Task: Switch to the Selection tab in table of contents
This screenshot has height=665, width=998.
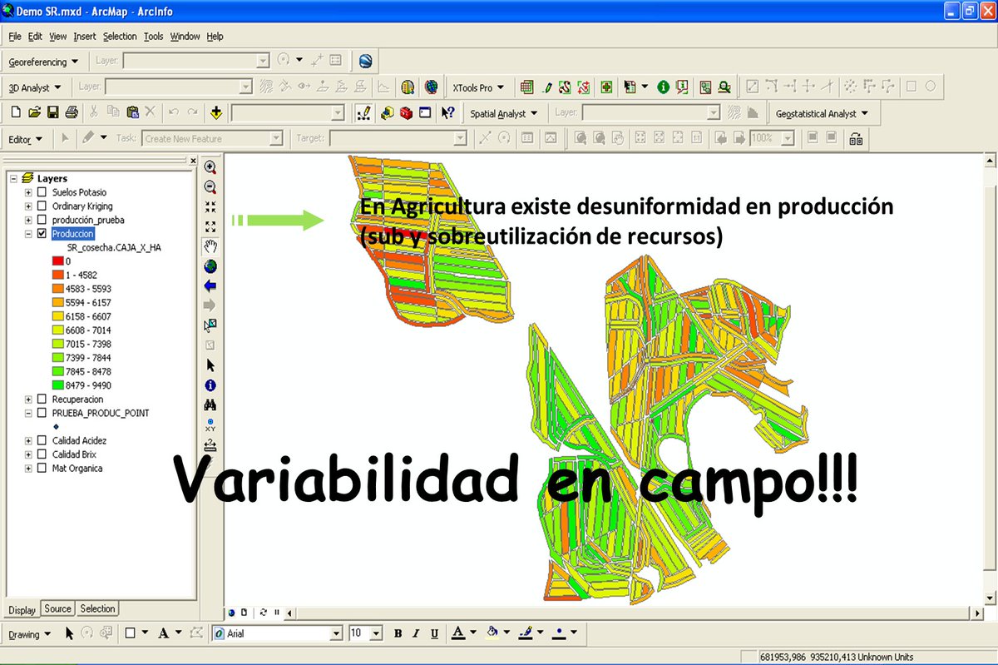Action: (97, 608)
